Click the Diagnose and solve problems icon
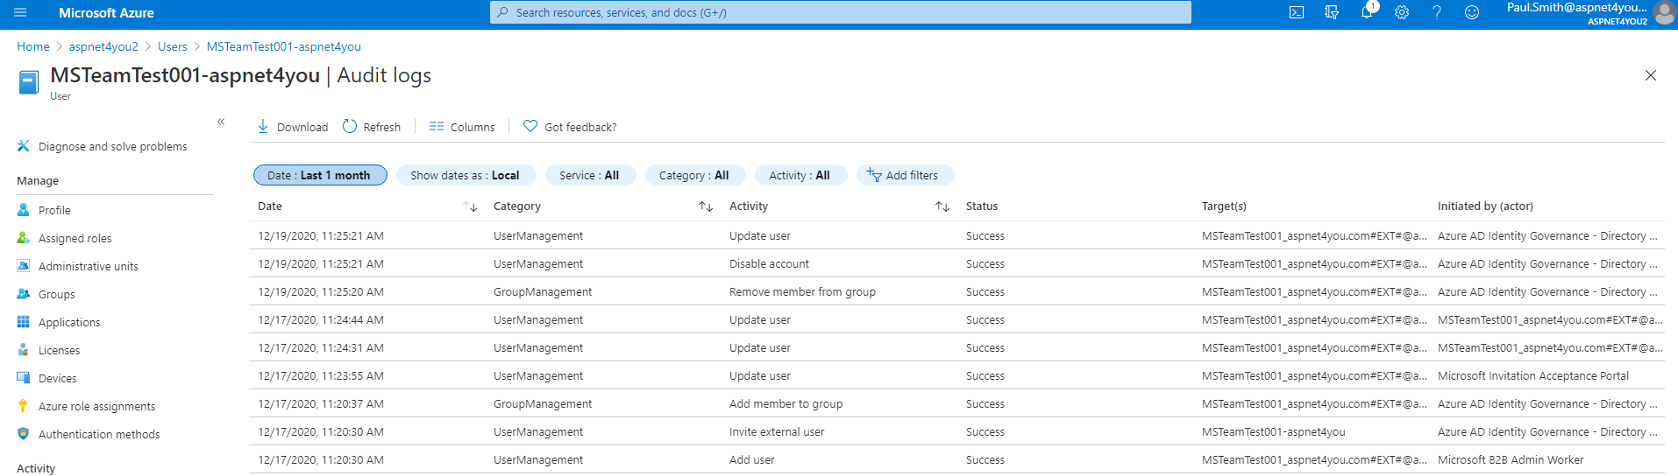The height and width of the screenshot is (476, 1678). [x=24, y=146]
